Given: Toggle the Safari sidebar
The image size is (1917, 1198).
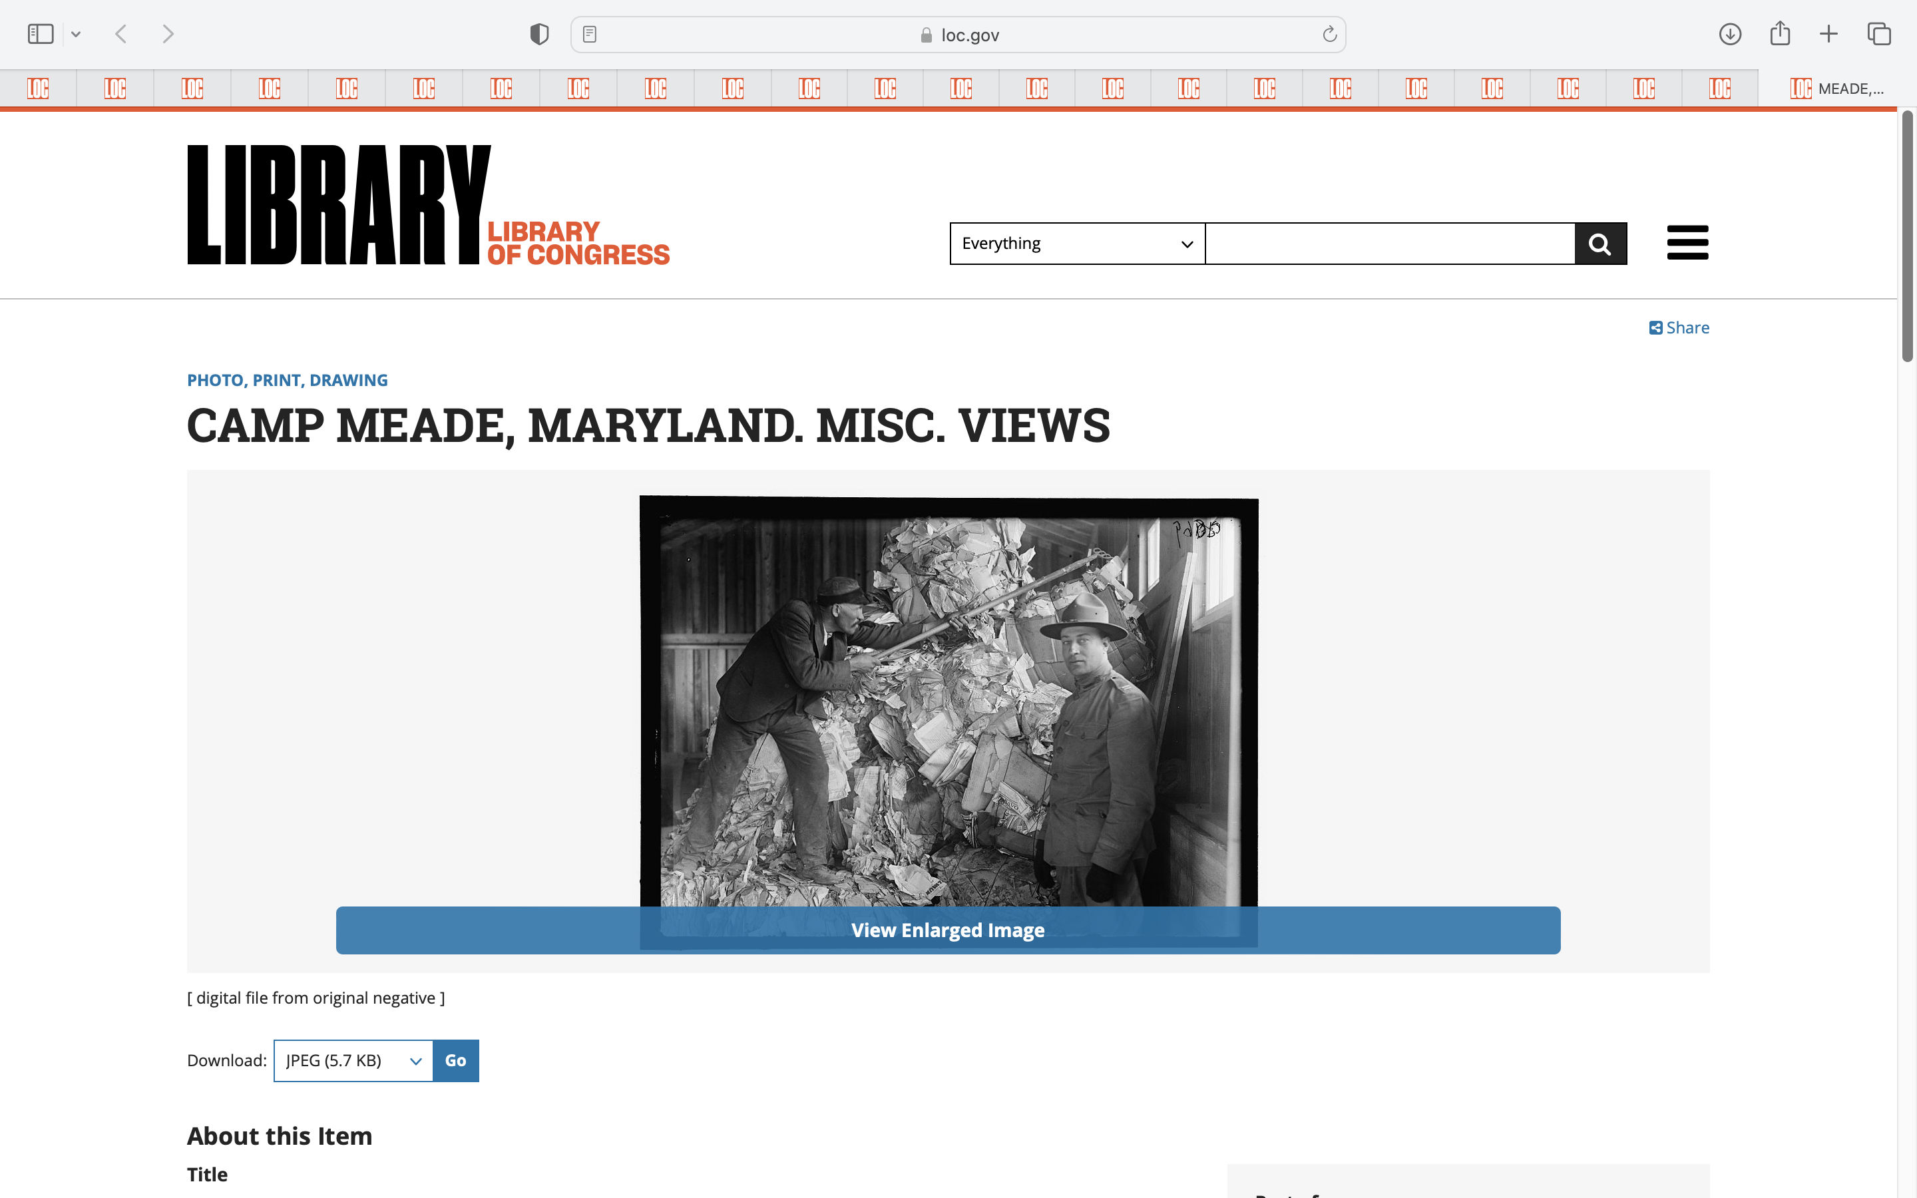Looking at the screenshot, I should [x=41, y=34].
